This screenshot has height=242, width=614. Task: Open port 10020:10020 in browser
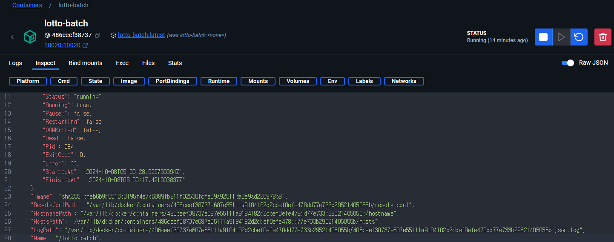pos(62,45)
